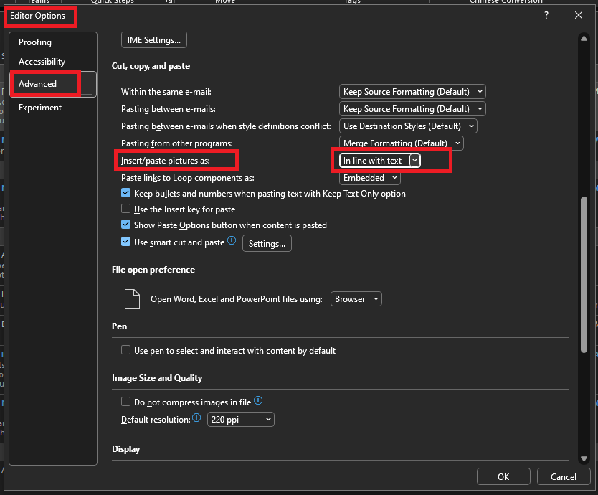
Task: Select the Advanced category
Action: click(52, 84)
